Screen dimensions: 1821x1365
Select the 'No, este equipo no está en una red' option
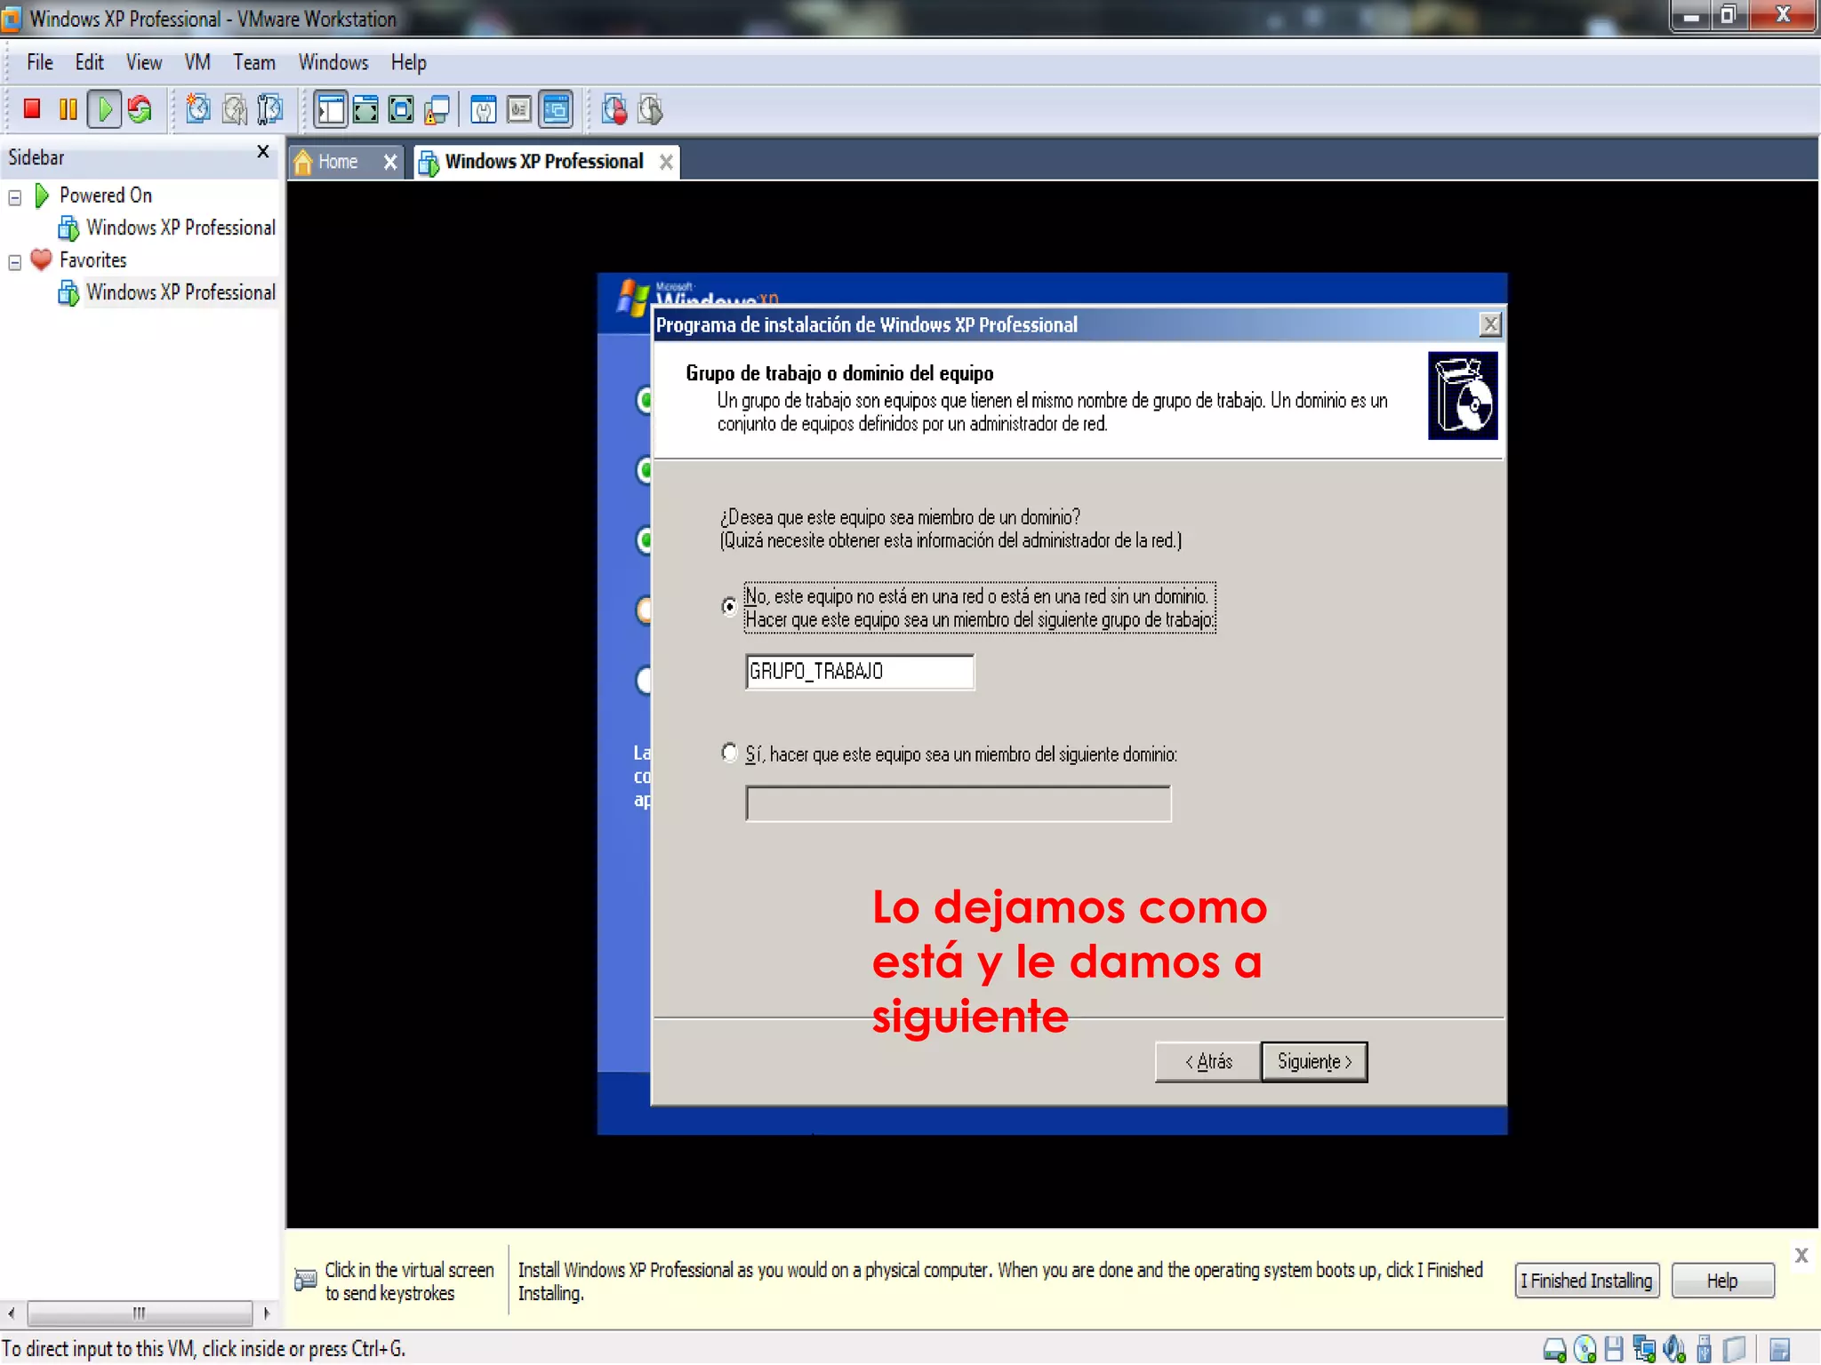tap(729, 607)
